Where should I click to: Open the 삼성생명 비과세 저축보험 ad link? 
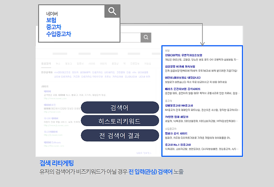point(180,67)
